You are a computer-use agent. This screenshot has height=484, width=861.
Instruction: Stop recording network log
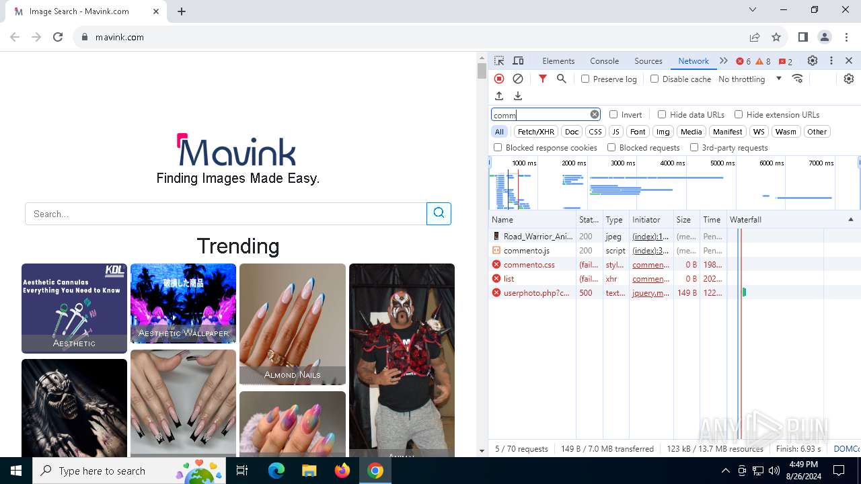point(499,79)
